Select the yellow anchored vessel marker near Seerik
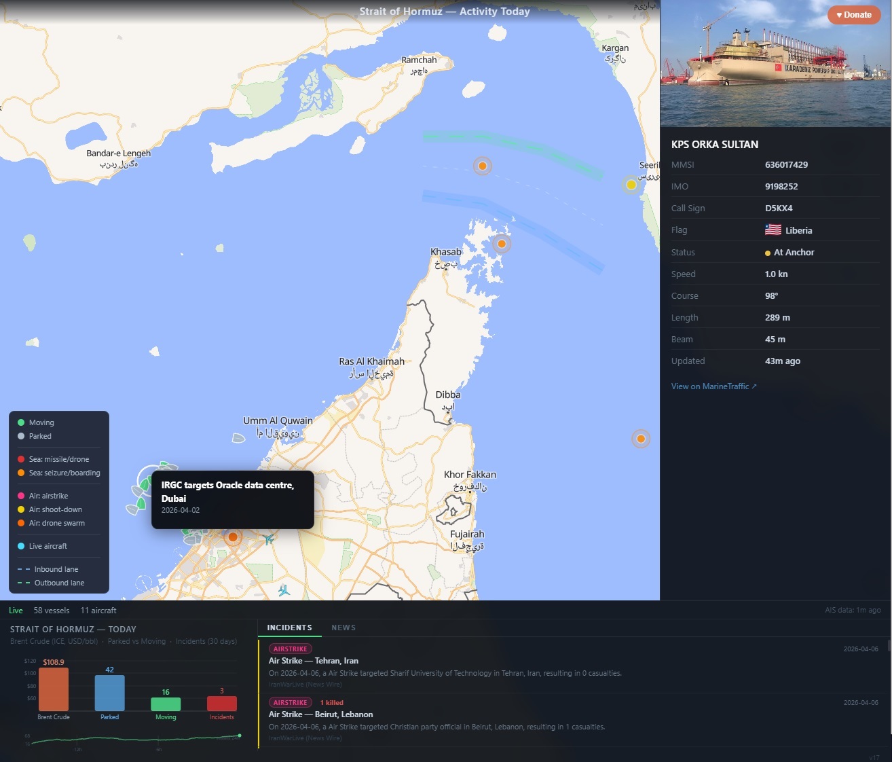892x762 pixels. tap(631, 185)
